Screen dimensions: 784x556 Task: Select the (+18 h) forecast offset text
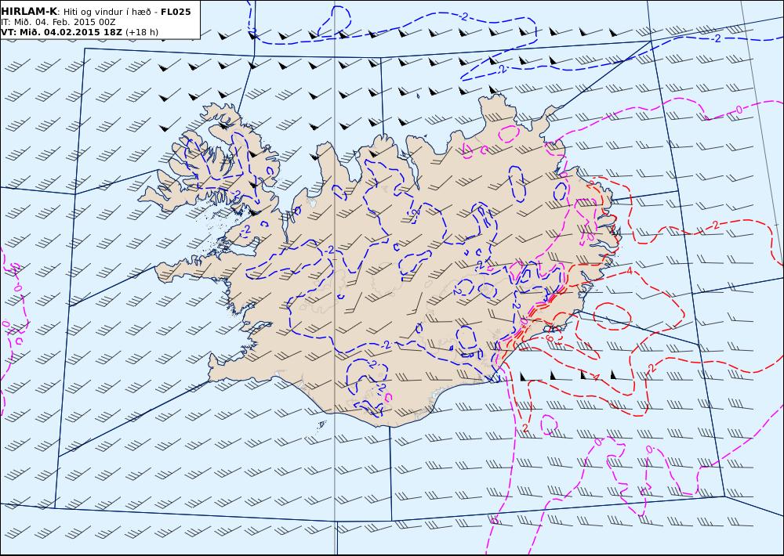141,32
